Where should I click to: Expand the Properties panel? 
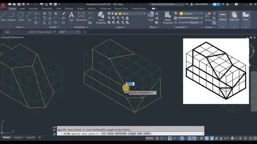(x=182, y=27)
